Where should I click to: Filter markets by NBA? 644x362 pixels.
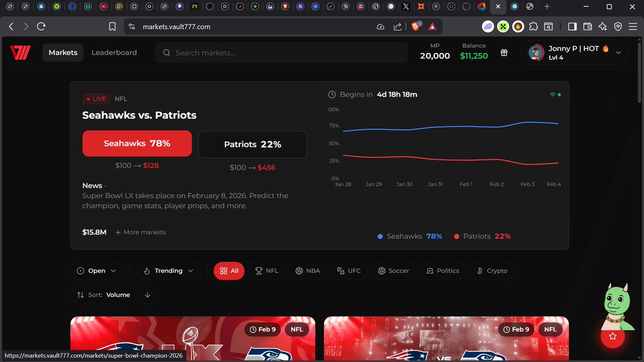[x=308, y=271]
